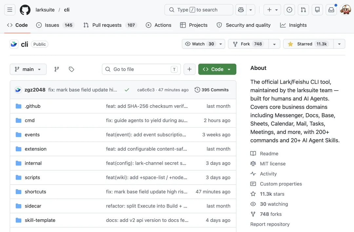Image resolution: width=354 pixels, height=232 pixels.
Task: Click the Watch 30 button
Action: 204,44
